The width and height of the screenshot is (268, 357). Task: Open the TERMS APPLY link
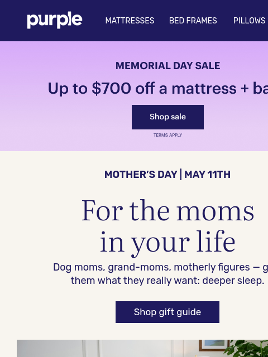pos(167,135)
